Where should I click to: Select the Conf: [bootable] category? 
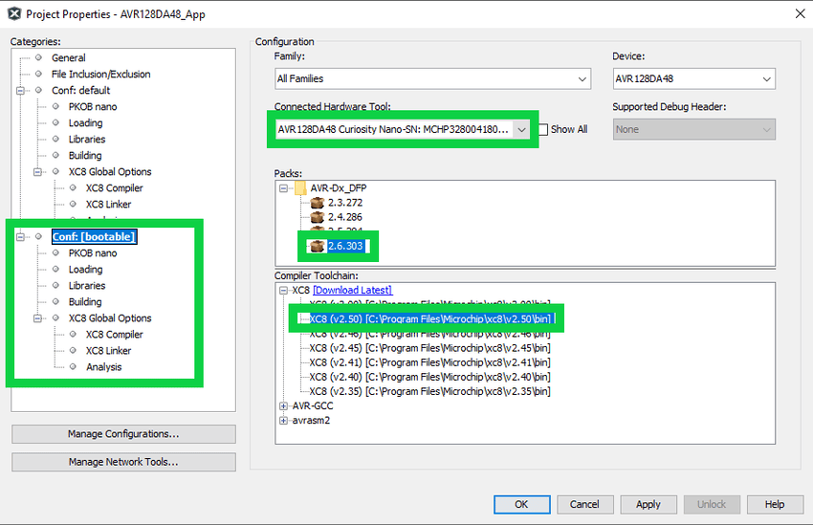(94, 237)
